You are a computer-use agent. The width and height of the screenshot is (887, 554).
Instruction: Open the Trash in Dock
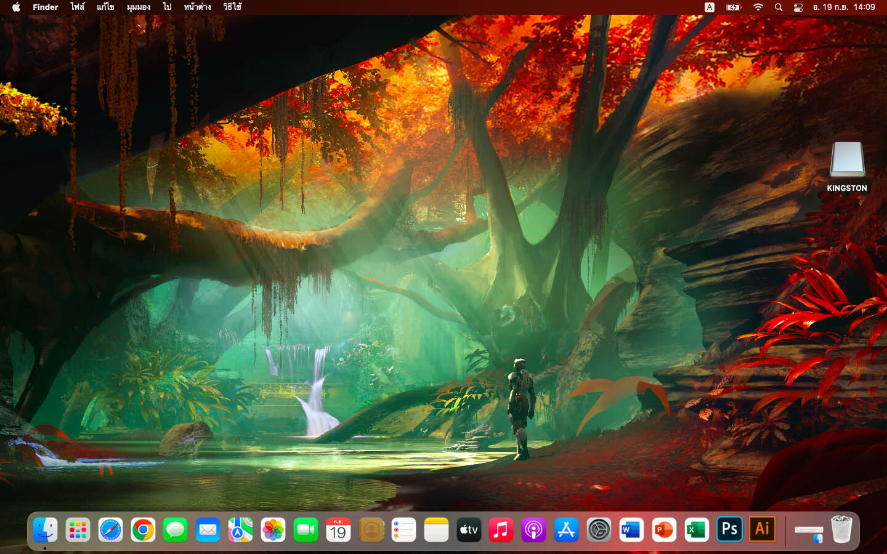(x=841, y=530)
